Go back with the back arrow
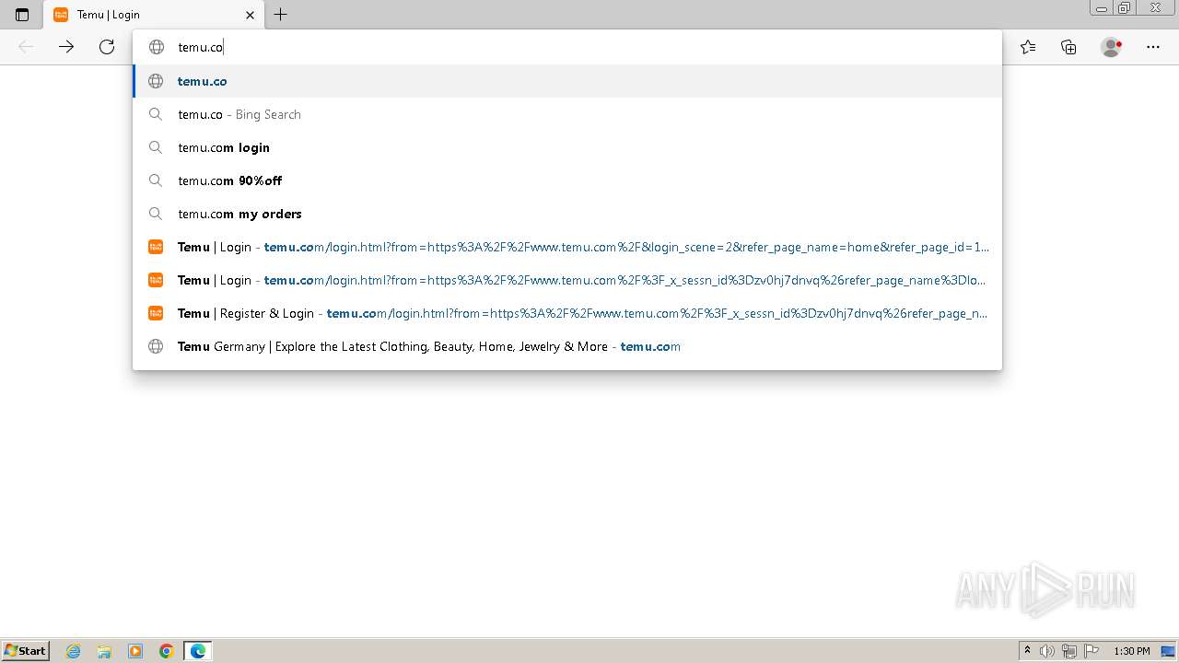The image size is (1179, 663). coord(26,47)
